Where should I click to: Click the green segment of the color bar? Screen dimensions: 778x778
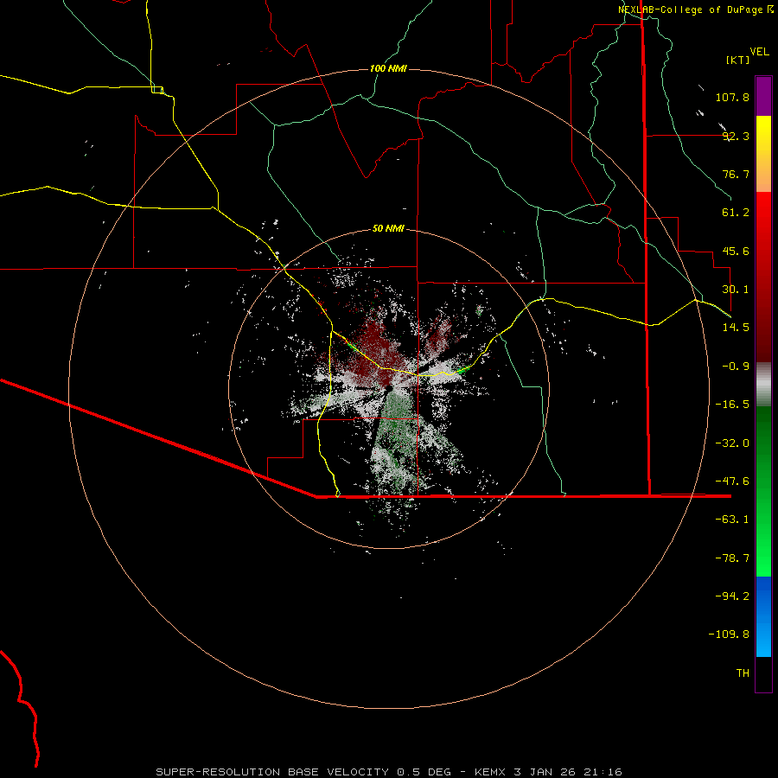pos(763,491)
